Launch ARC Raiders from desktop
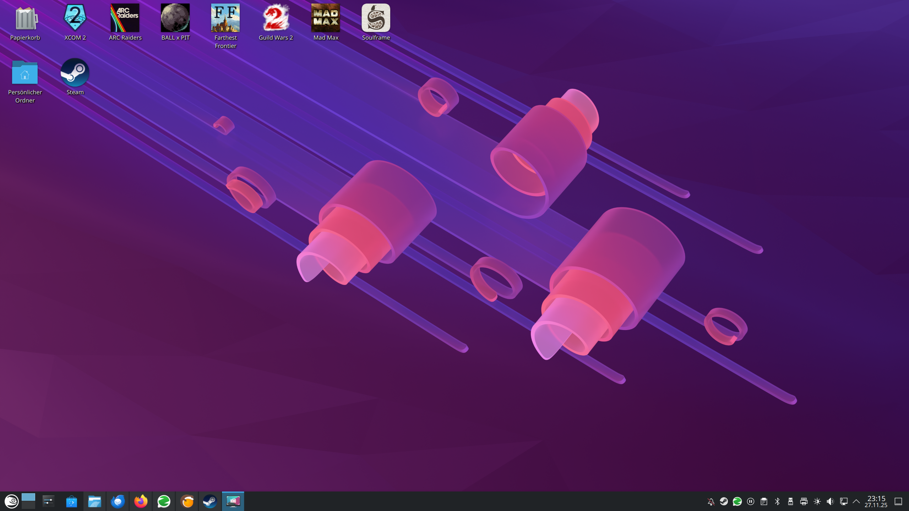 125,18
